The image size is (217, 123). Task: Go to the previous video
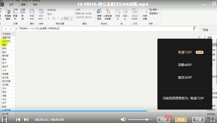(x=18, y=120)
